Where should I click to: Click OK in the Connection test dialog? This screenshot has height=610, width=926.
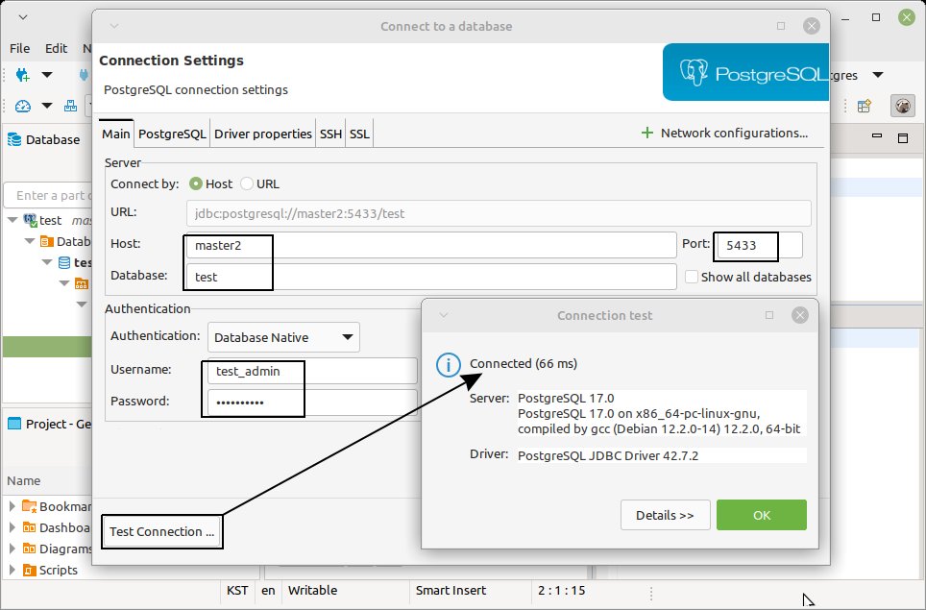(761, 515)
